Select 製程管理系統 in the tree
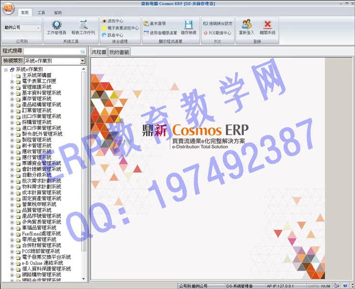The width and height of the screenshot is (355, 289). pos(36,140)
